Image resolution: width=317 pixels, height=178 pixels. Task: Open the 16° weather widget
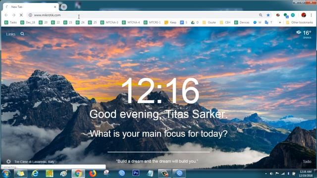tap(304, 34)
